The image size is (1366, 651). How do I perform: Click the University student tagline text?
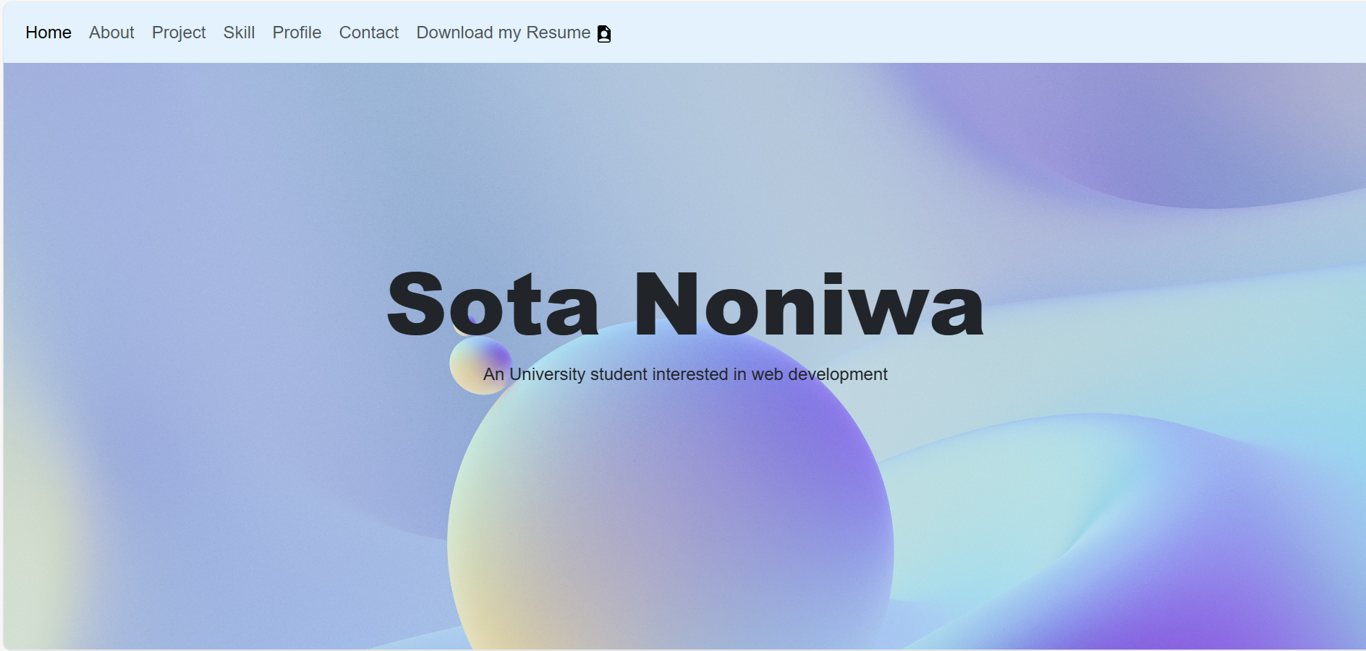coord(685,374)
